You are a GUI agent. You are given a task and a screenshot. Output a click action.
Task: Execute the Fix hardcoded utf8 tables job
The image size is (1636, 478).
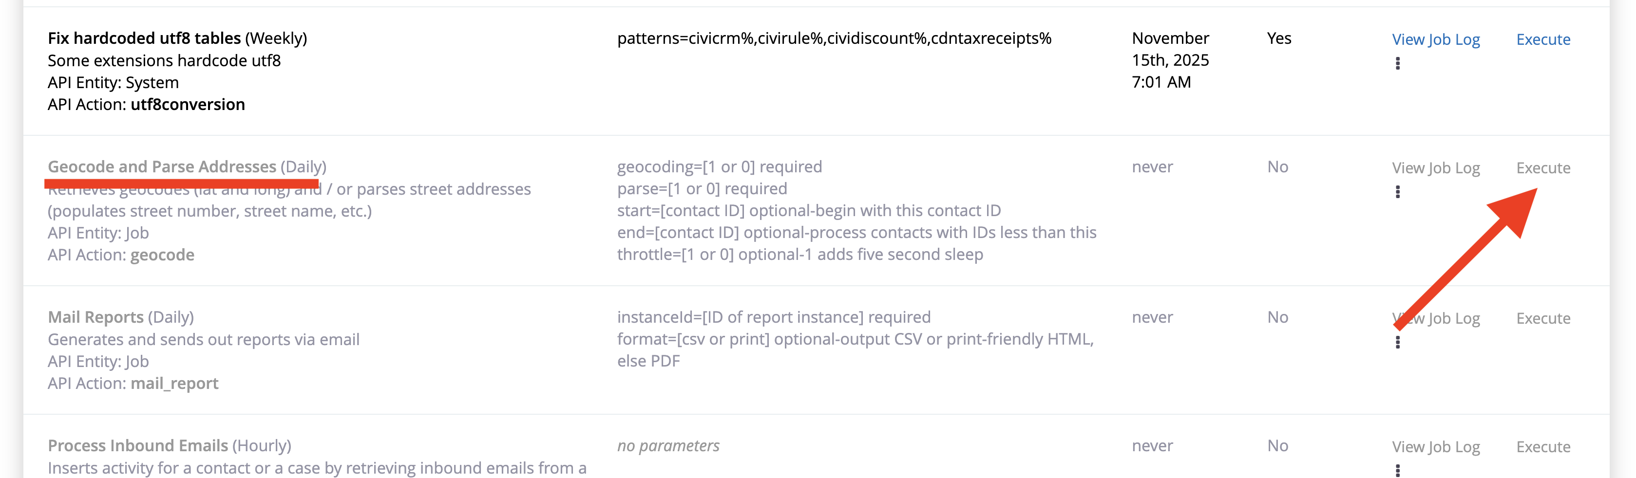click(x=1542, y=39)
